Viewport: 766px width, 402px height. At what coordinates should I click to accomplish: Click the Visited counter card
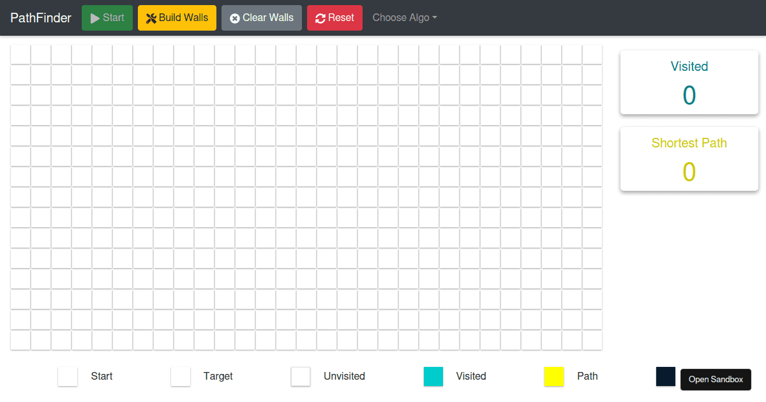pyautogui.click(x=689, y=82)
